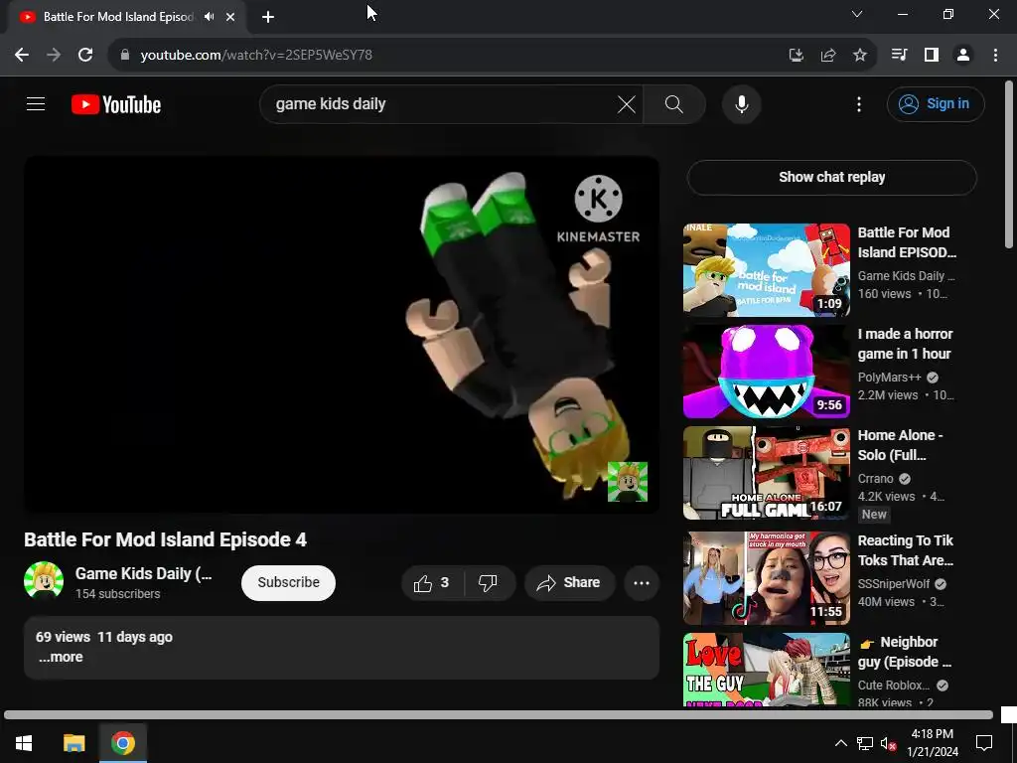Open YouTube settings three-dot menu
The height and width of the screenshot is (763, 1017).
click(x=859, y=104)
